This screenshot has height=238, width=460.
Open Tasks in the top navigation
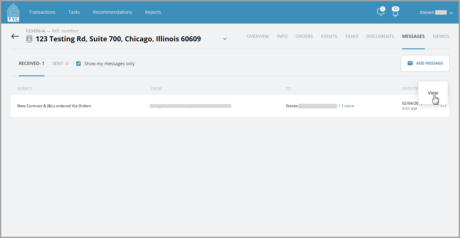pos(74,12)
